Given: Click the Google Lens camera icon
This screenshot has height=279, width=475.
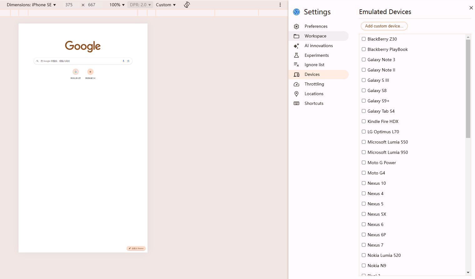Looking at the screenshot, I should tap(128, 61).
